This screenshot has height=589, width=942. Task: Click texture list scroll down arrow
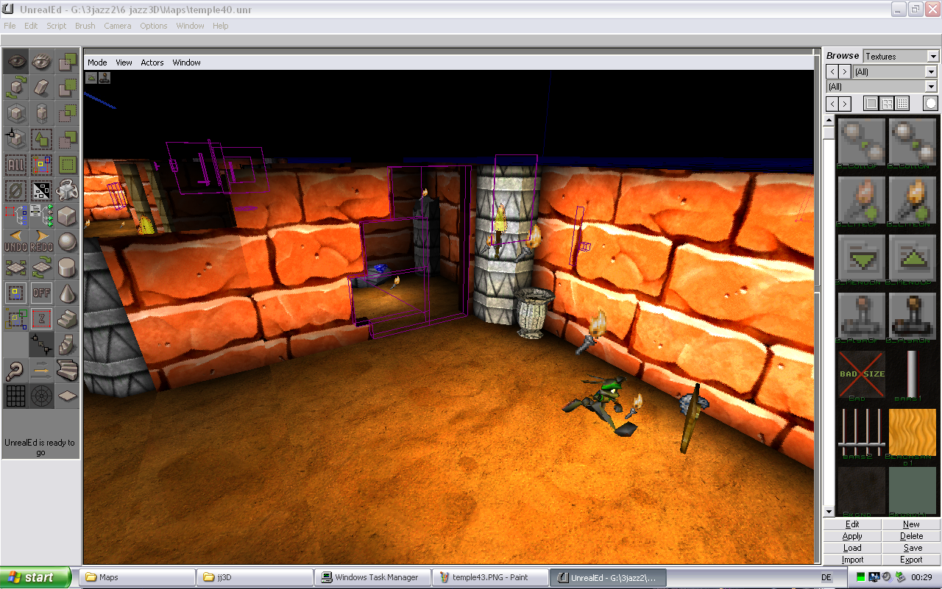tap(829, 512)
